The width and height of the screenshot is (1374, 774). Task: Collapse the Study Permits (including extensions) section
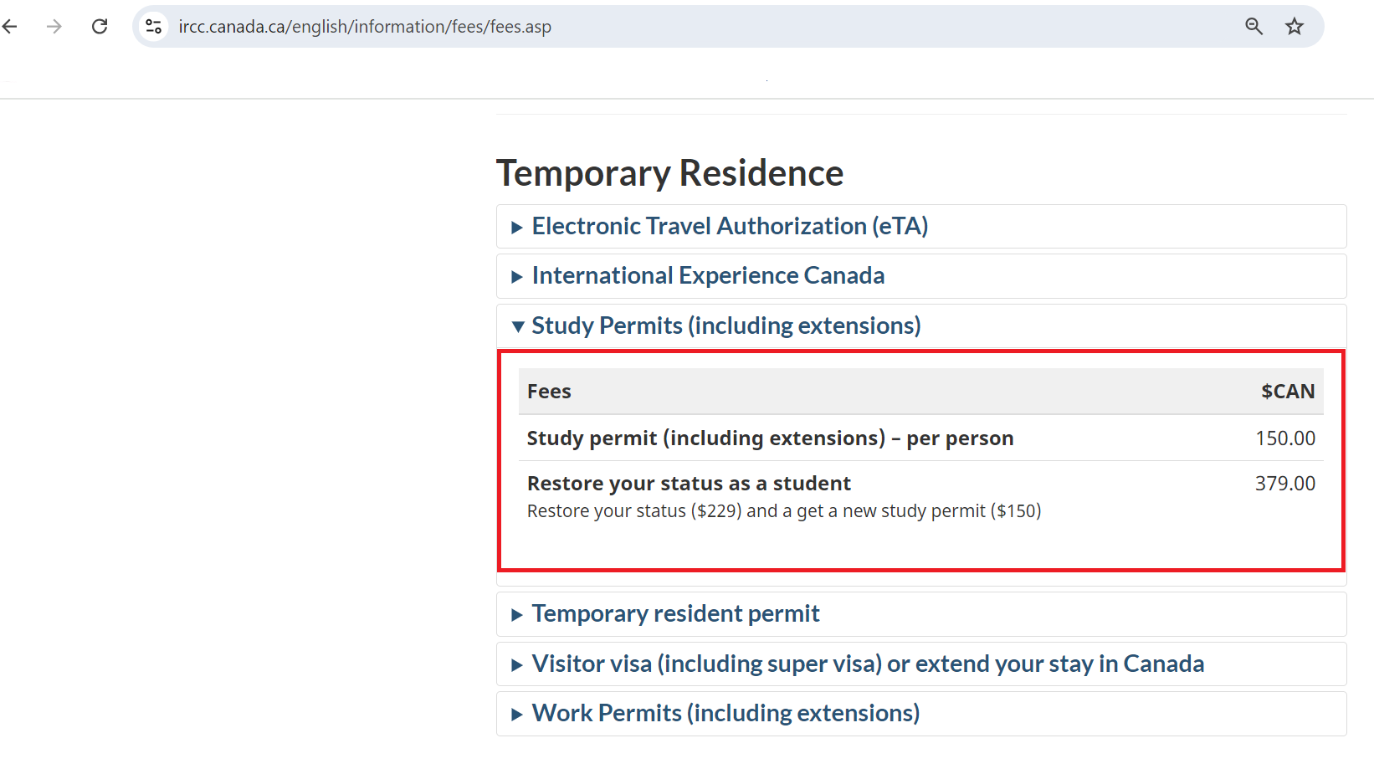pos(725,325)
